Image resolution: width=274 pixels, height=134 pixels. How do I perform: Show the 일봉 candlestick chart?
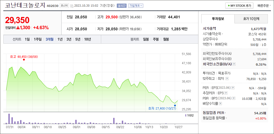[146, 39]
